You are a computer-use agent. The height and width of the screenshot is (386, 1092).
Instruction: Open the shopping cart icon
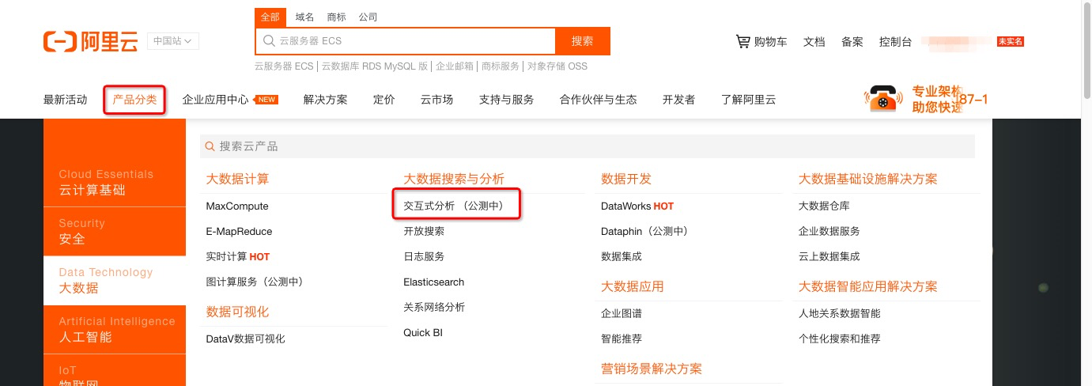pos(742,41)
